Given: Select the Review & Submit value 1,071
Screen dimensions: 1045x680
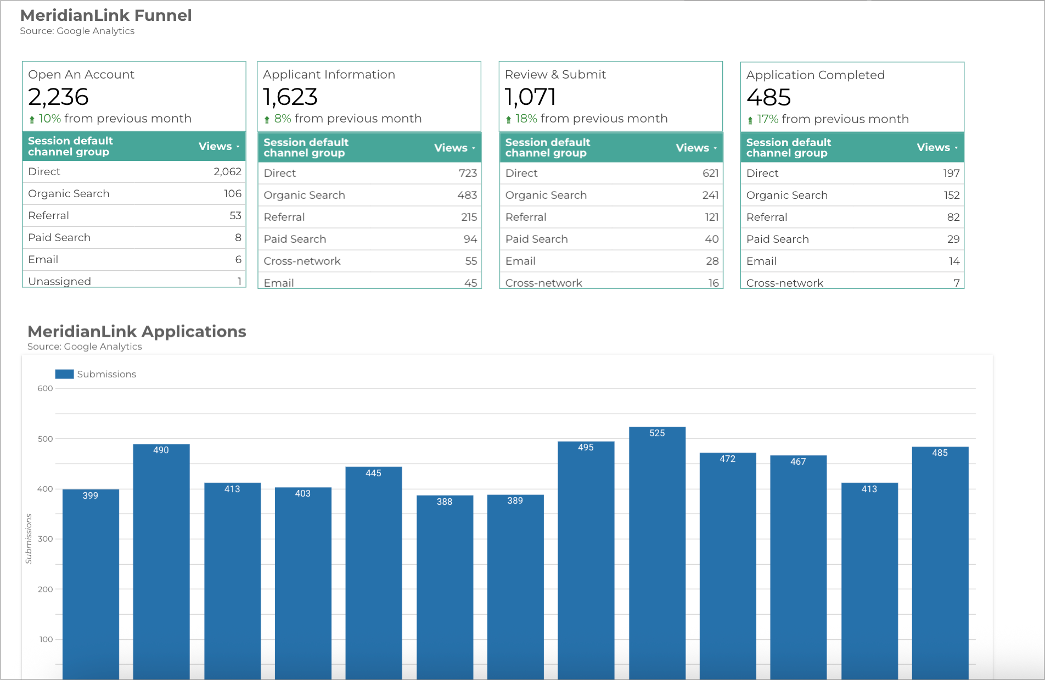Looking at the screenshot, I should pos(530,97).
